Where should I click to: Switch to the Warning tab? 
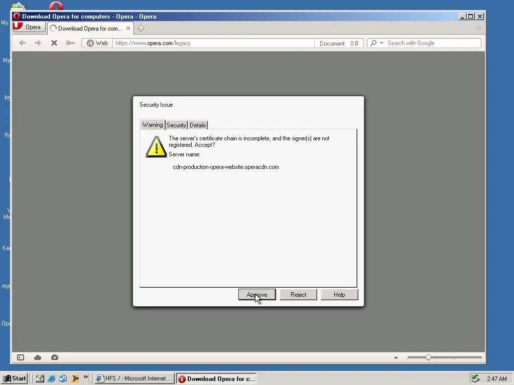(x=153, y=125)
